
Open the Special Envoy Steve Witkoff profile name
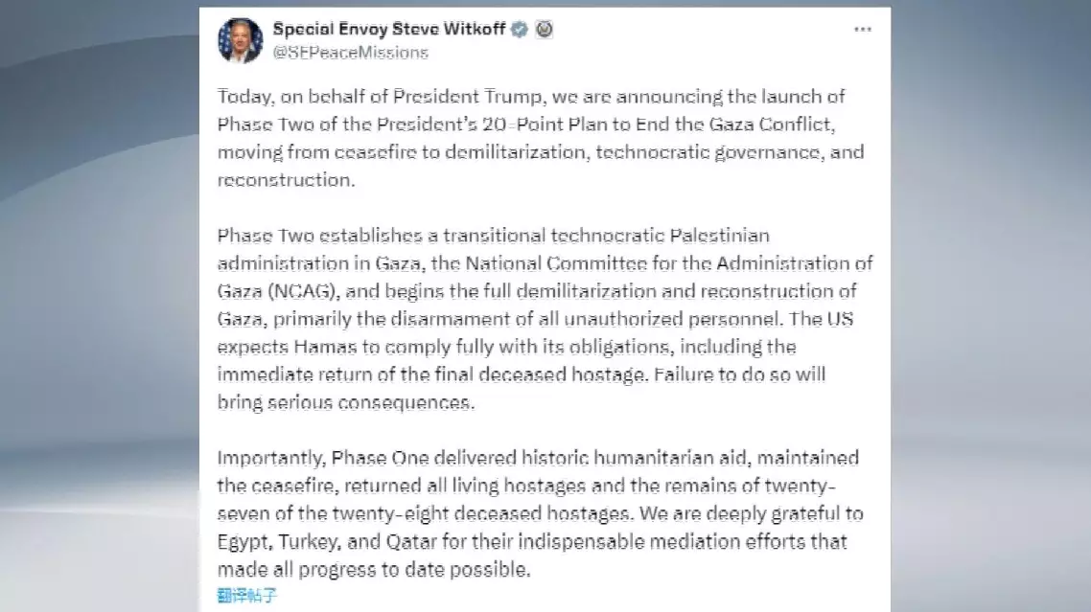[389, 29]
